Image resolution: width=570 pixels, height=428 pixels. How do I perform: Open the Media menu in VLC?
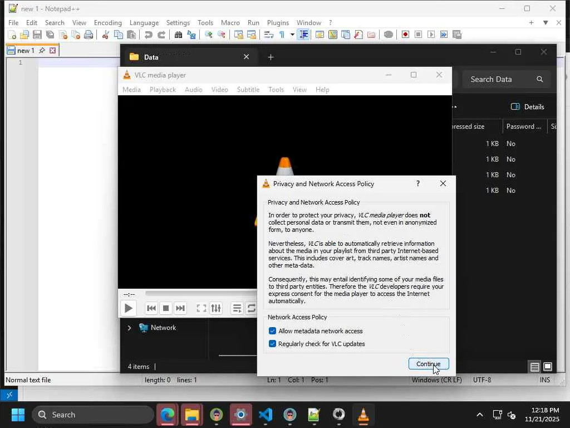click(x=131, y=90)
